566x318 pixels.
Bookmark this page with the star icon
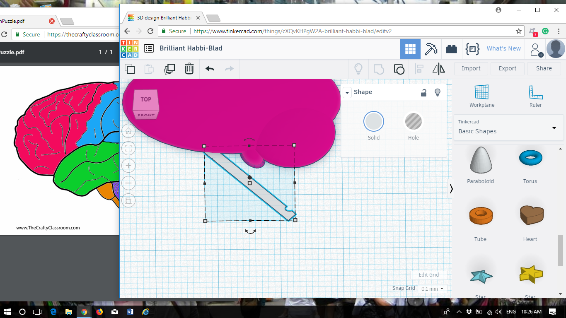518,31
